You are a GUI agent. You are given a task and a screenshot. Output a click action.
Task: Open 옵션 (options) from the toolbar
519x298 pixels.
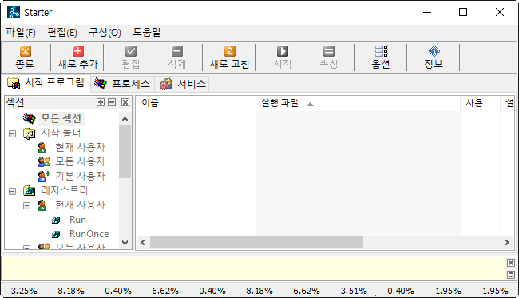click(381, 58)
